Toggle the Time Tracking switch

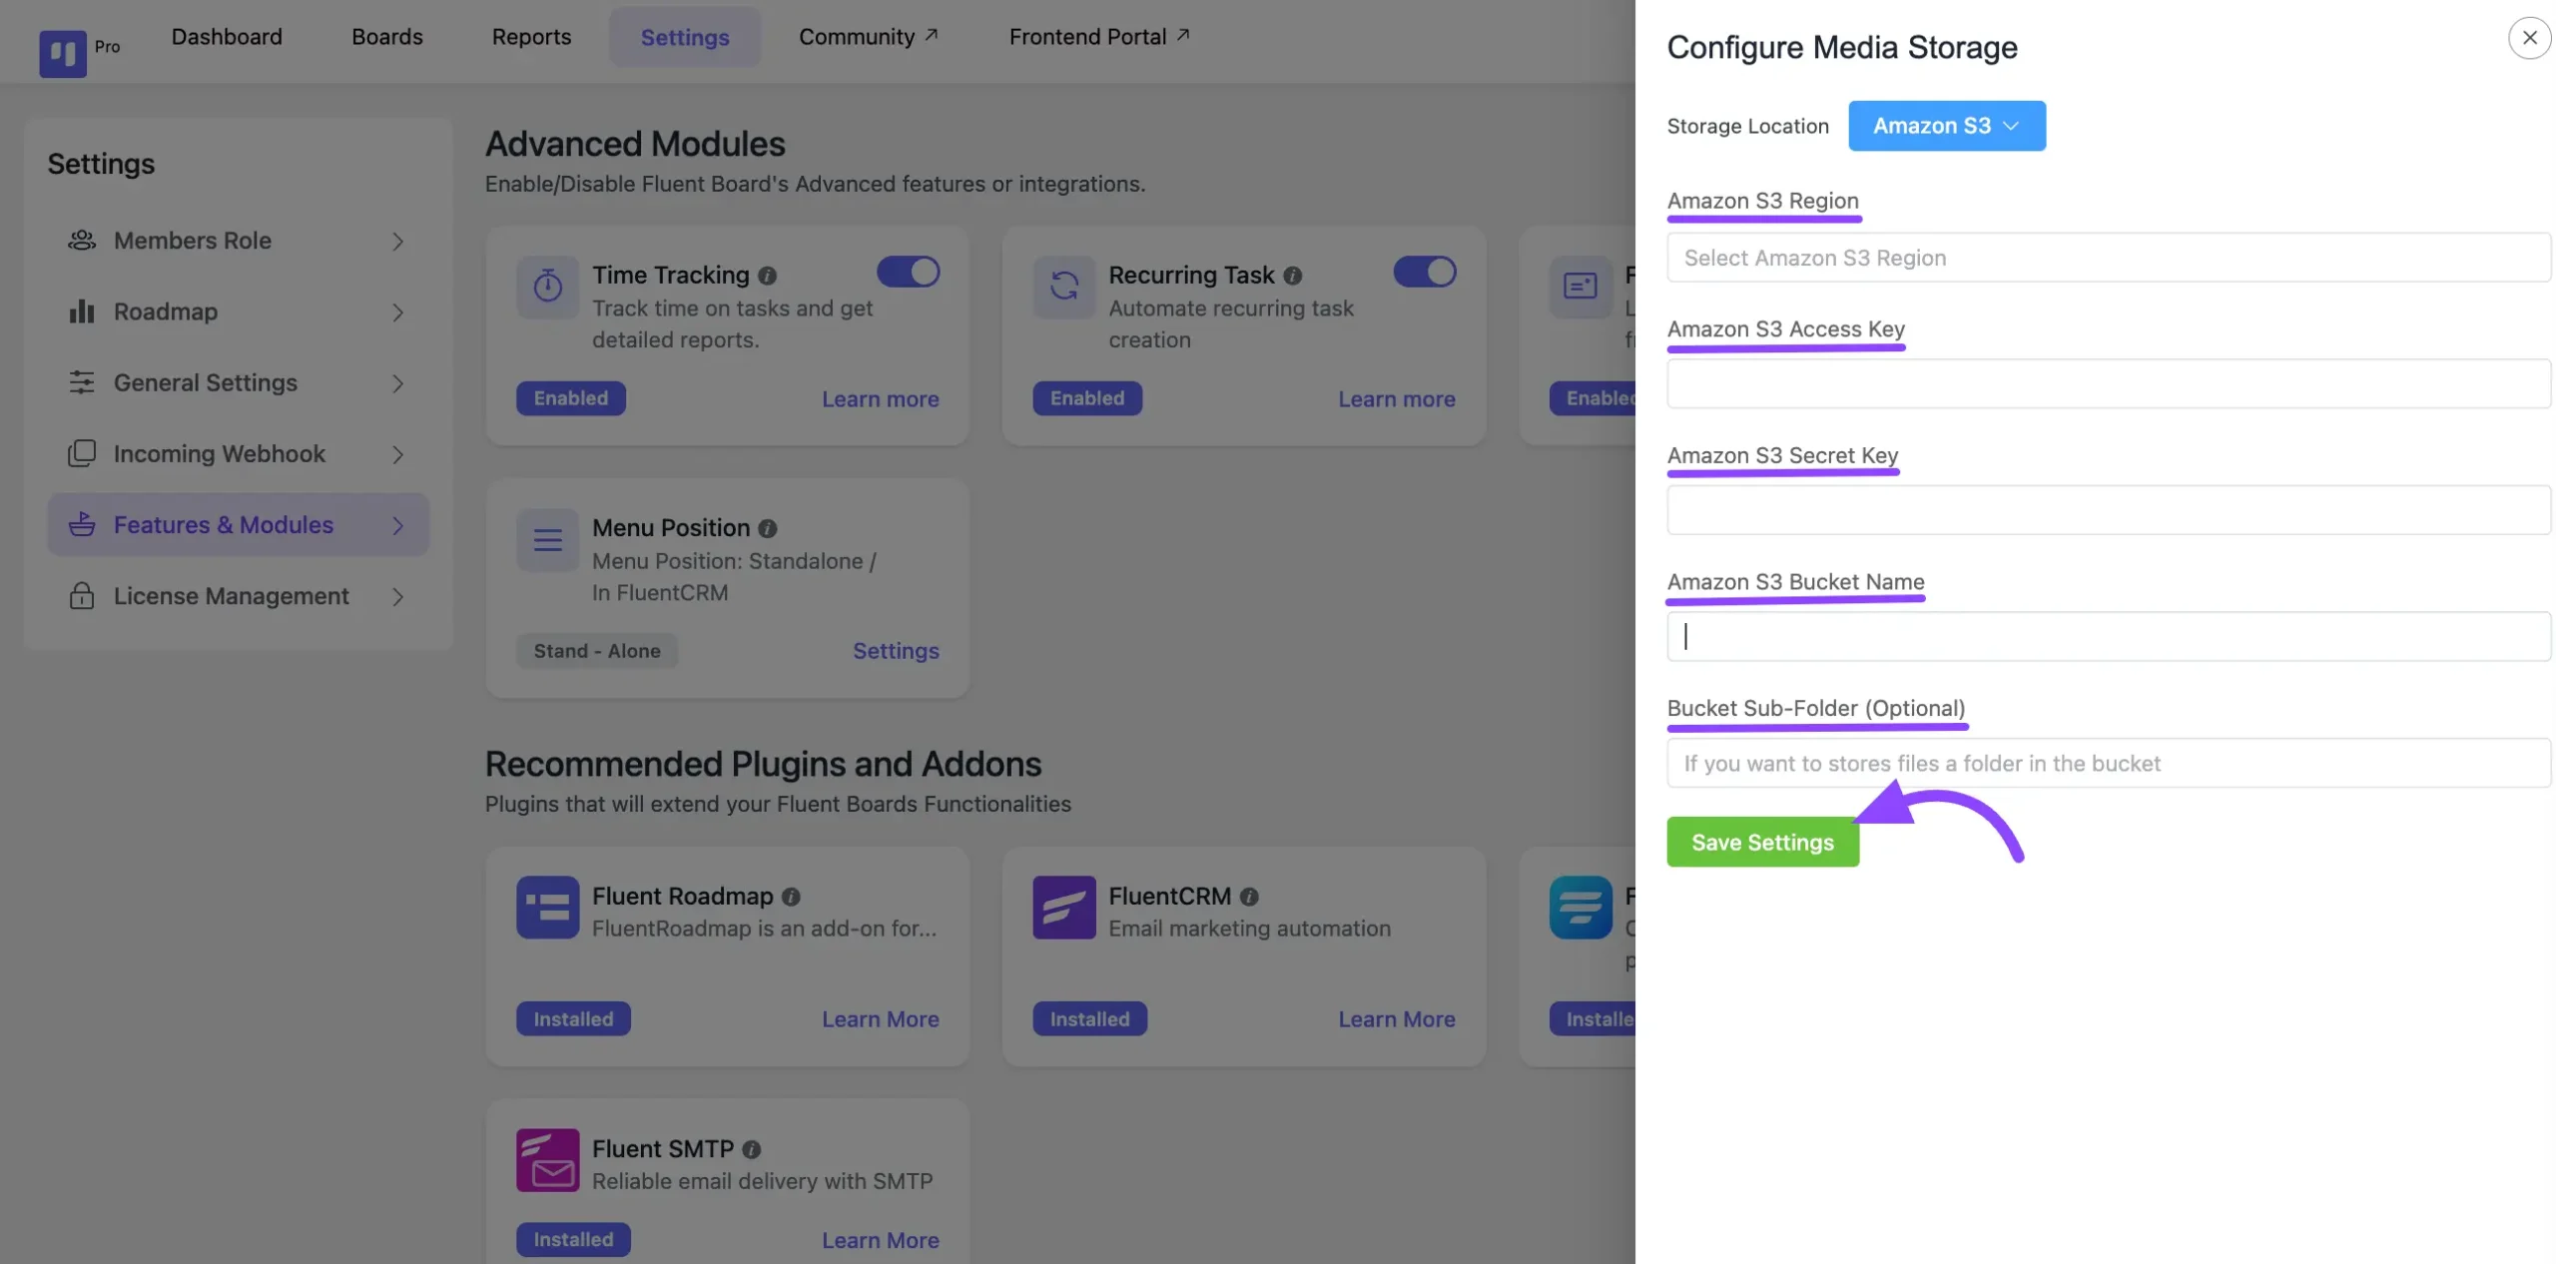tap(908, 272)
